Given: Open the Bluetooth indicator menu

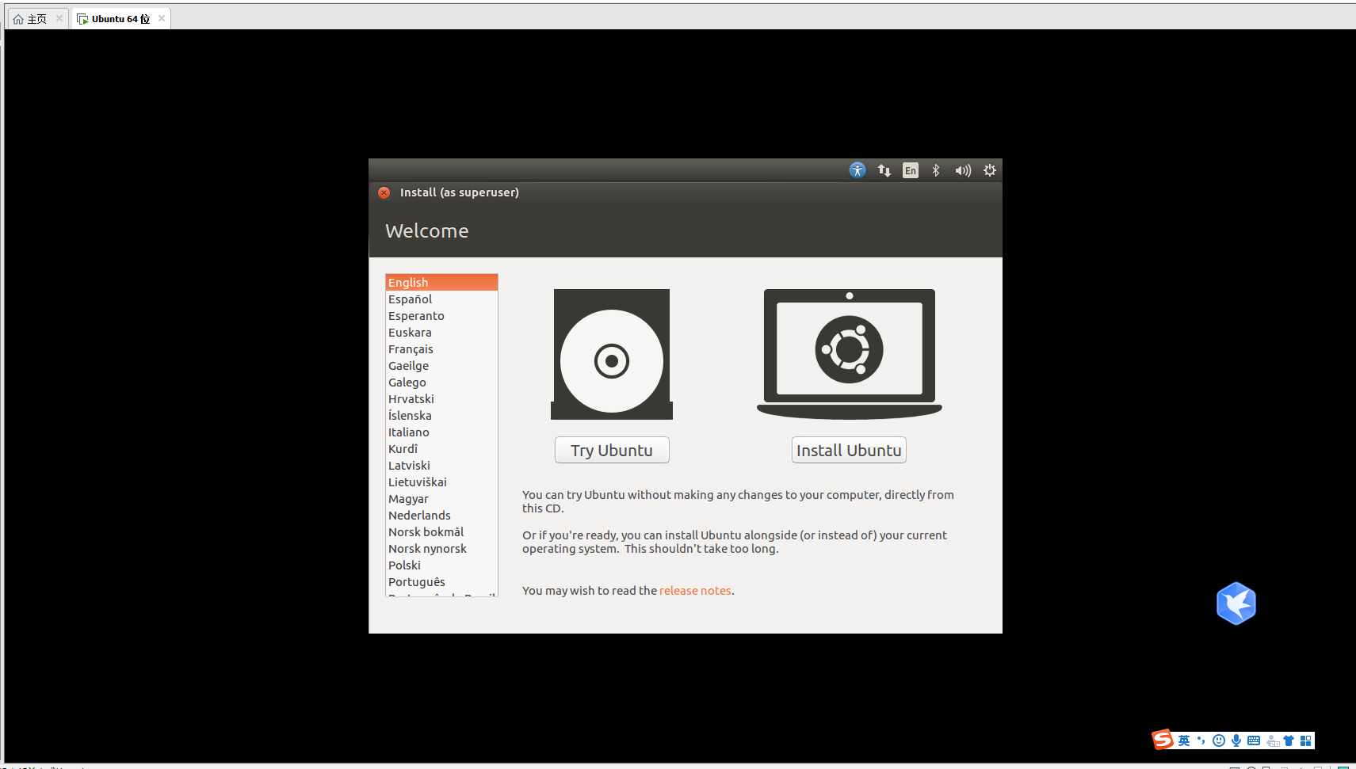Looking at the screenshot, I should (936, 170).
